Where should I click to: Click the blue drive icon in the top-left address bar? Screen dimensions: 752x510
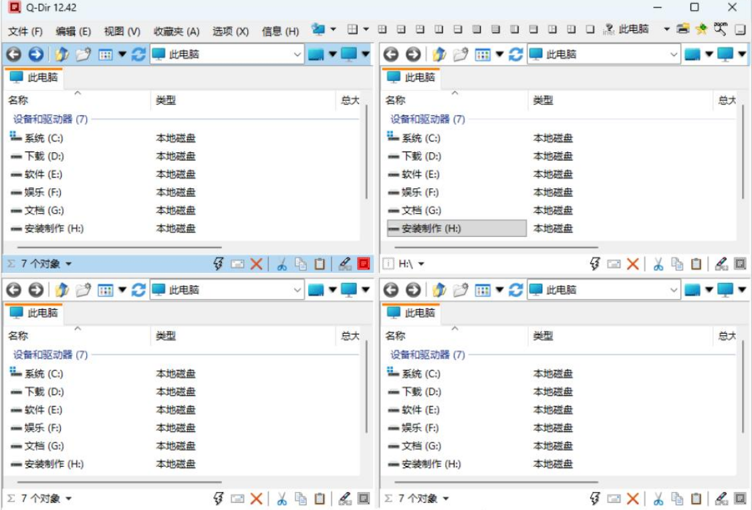316,55
